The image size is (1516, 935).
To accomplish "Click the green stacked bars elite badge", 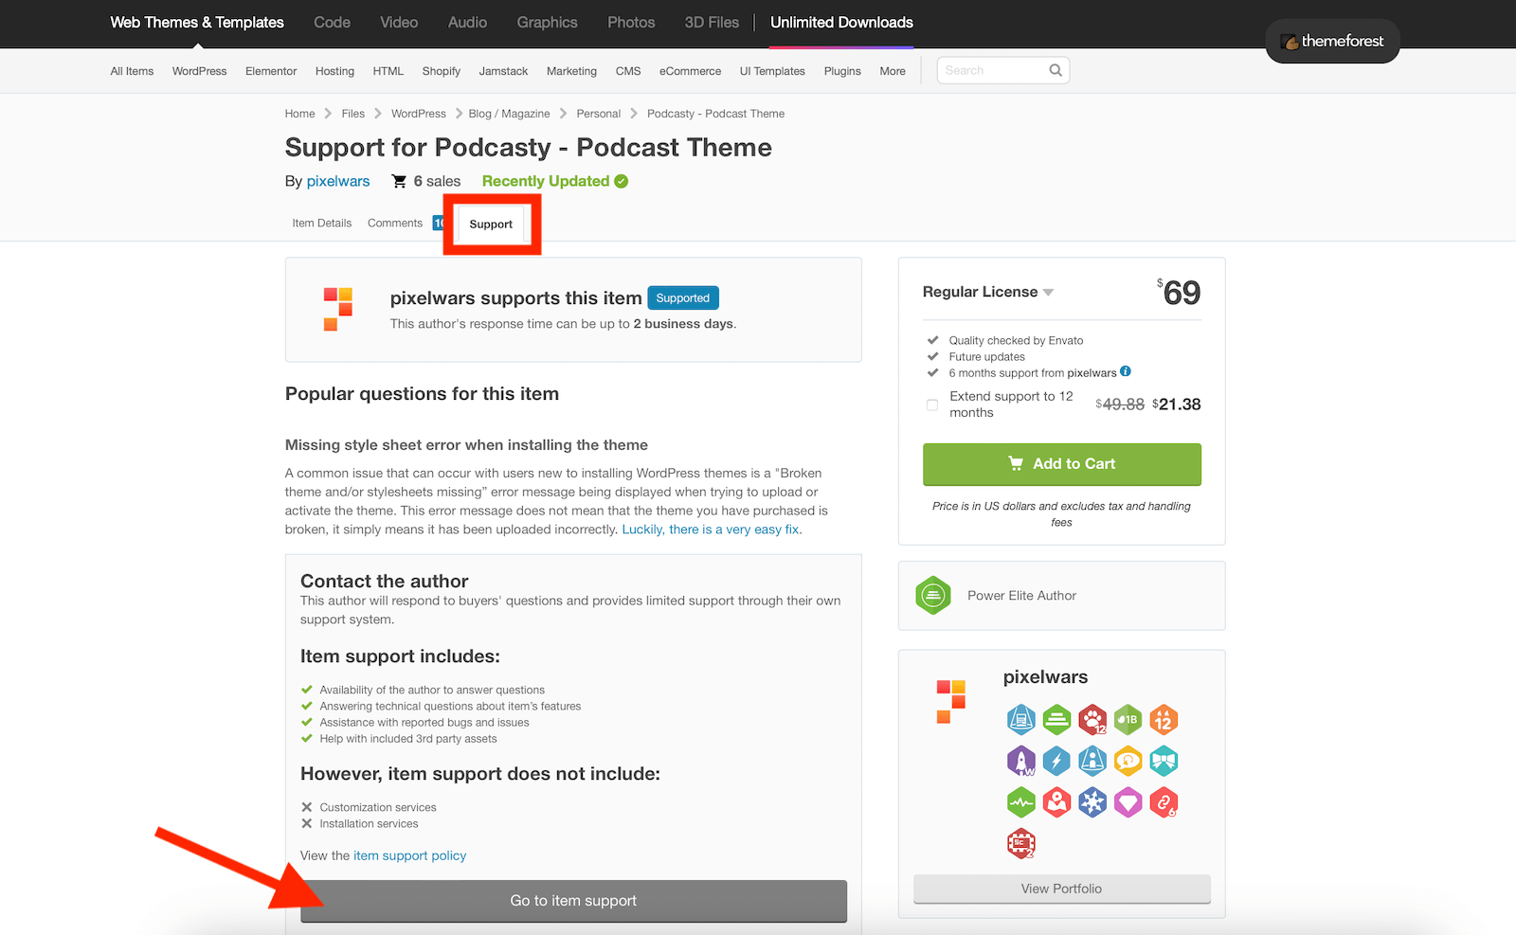I will pyautogui.click(x=1056, y=720).
